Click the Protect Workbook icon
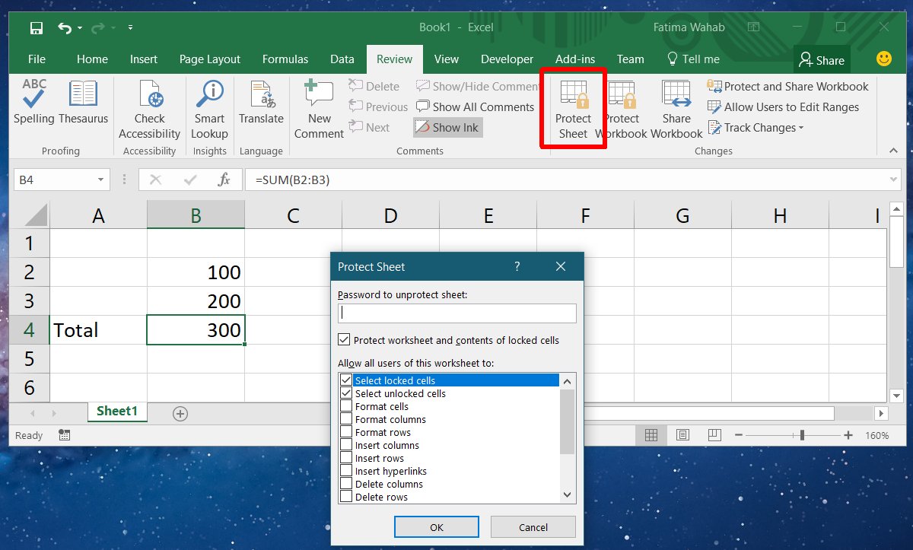Screen dimensions: 913x550 (x=622, y=110)
